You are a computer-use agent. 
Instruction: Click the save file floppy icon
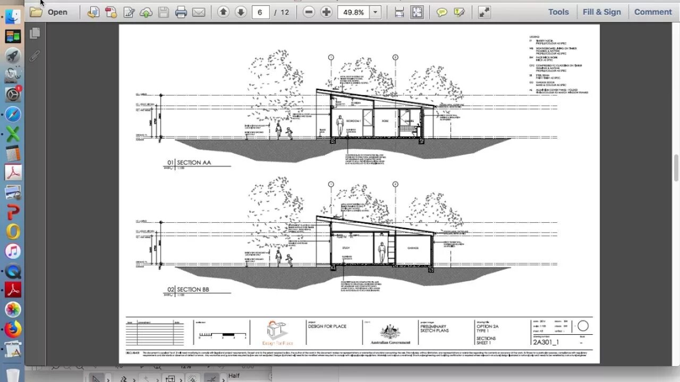point(164,12)
